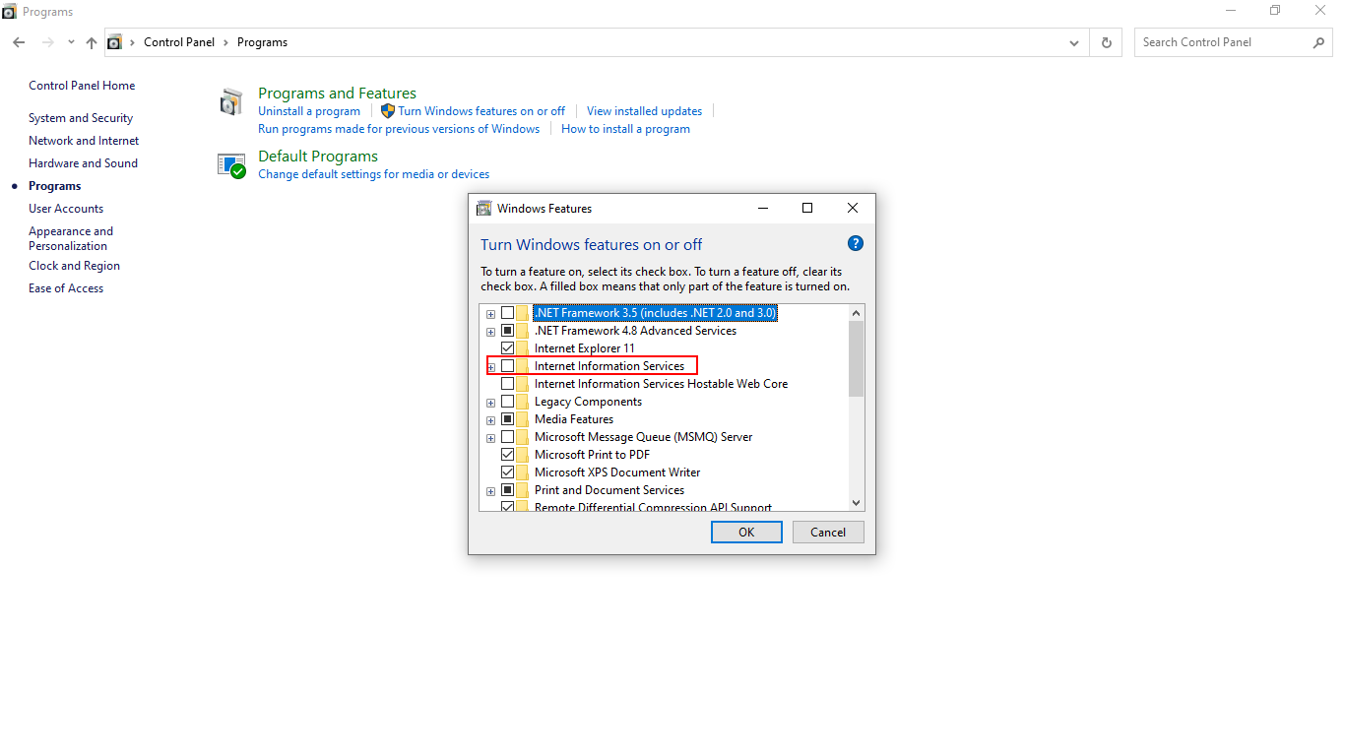Toggle Media Features checkbox
Viewport: 1345px width, 756px height.
[x=508, y=419]
